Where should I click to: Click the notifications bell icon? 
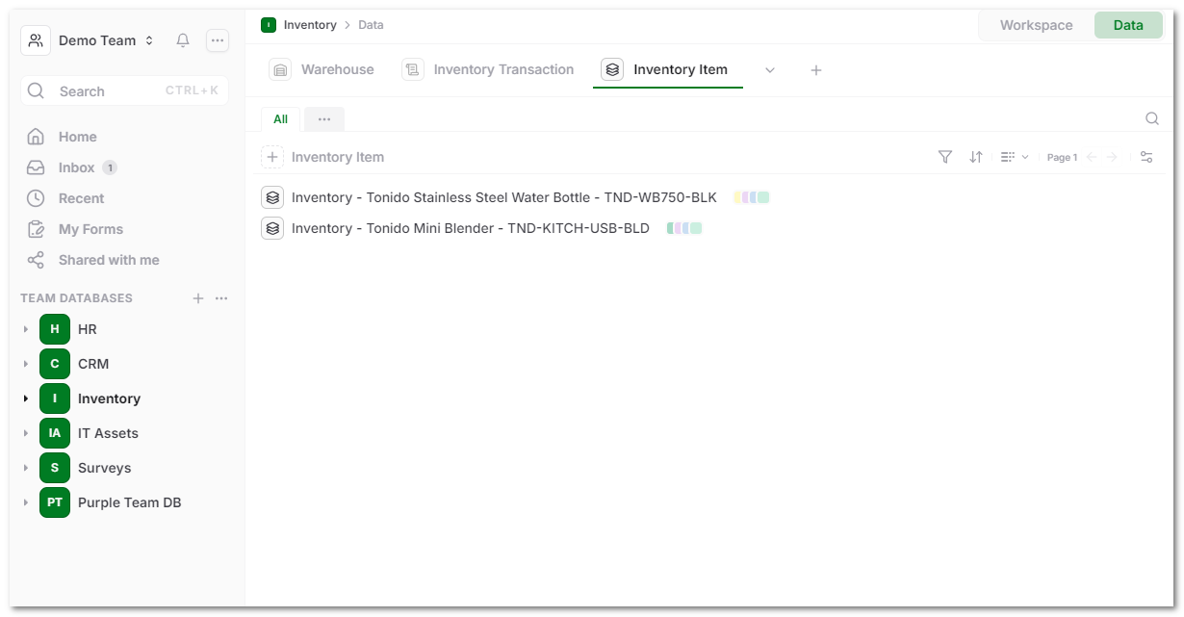[183, 40]
